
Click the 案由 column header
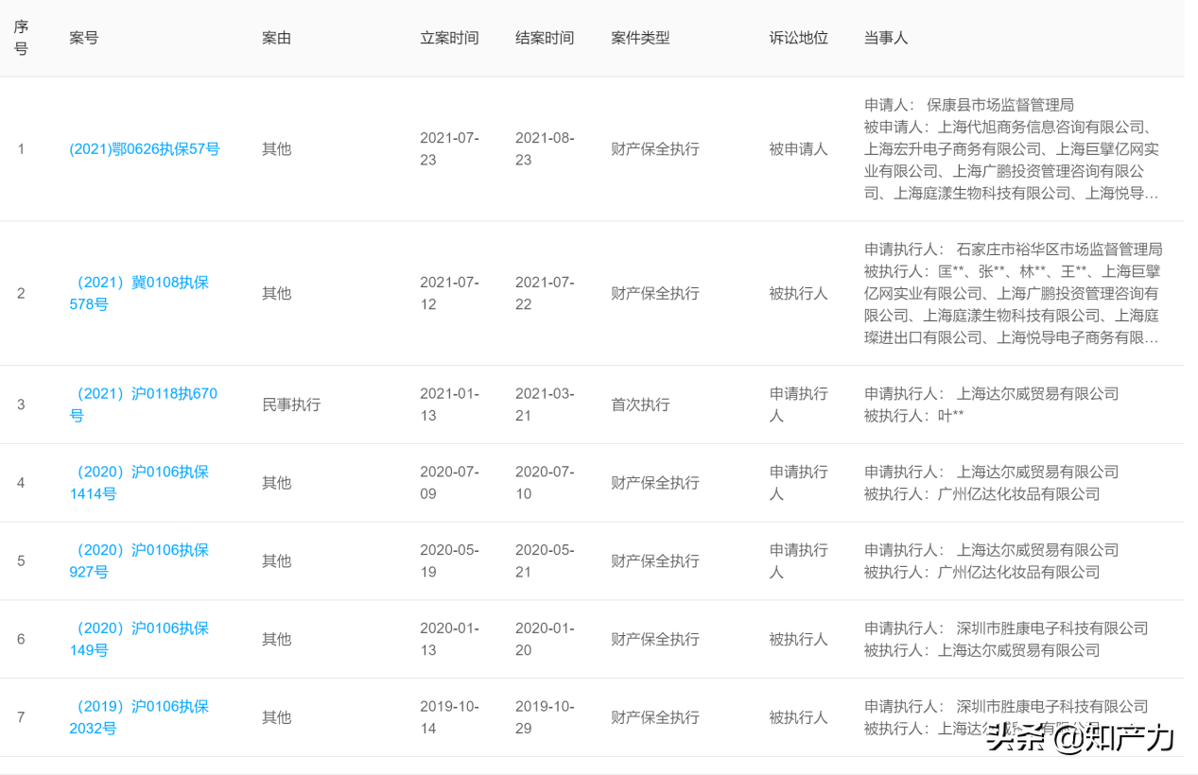coord(276,38)
